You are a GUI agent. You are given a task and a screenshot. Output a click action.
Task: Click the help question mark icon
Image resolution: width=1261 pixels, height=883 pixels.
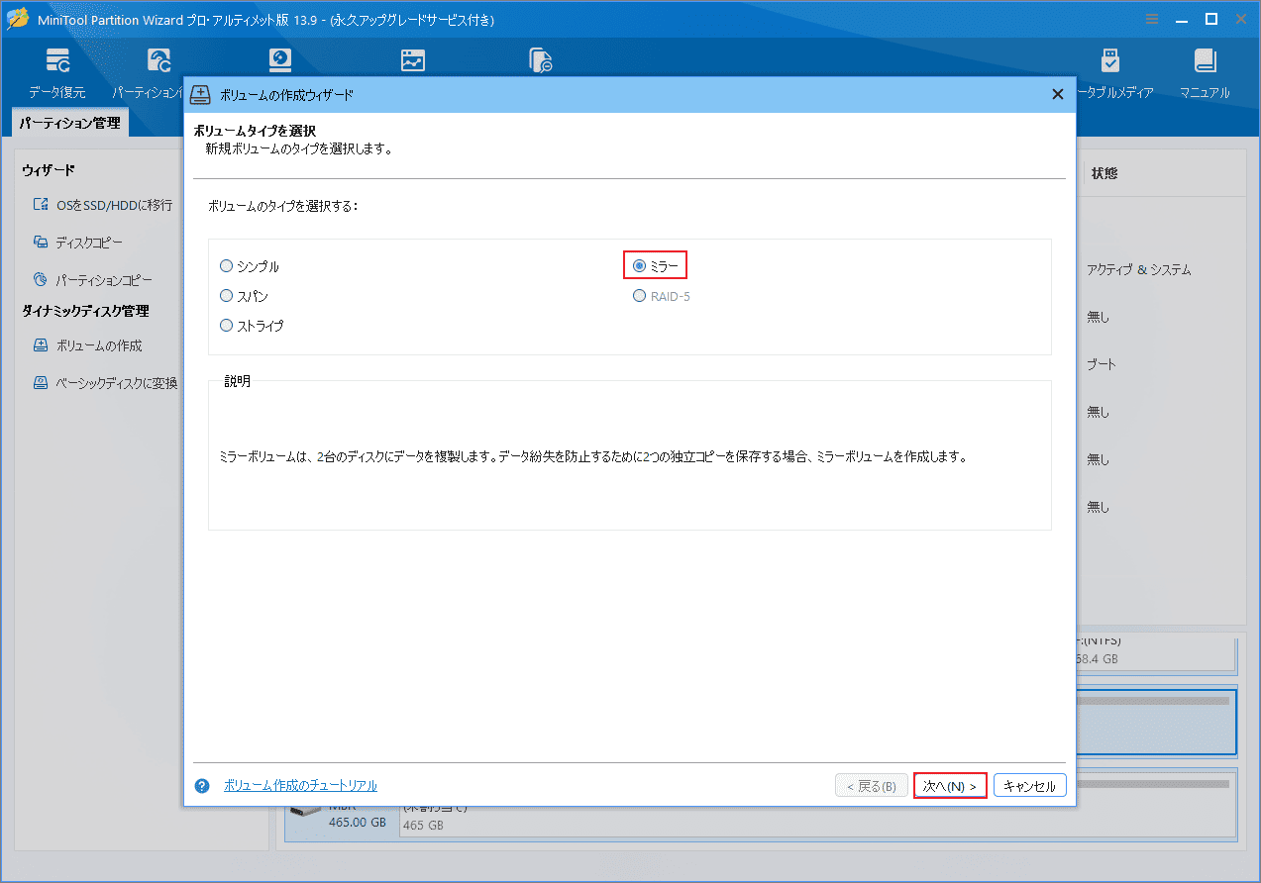(202, 786)
